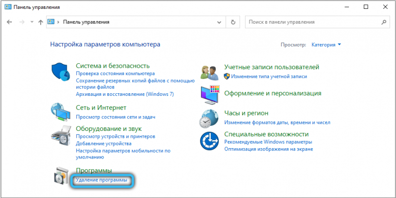Viewport: 396px width, 198px height.
Task: Open Ease of Access blue circle icon
Action: coord(209,141)
